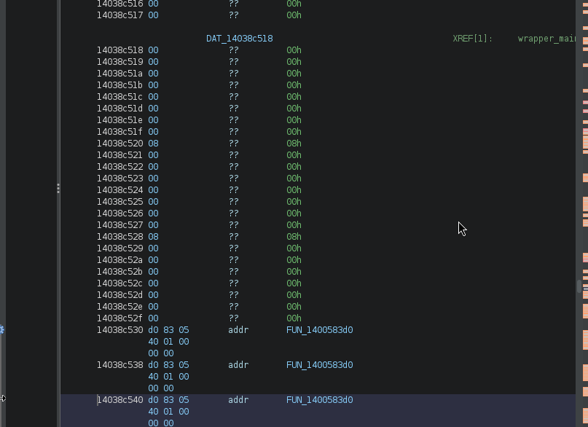This screenshot has width=588, height=427.
Task: Select address 14038c517 near the top
Action: coord(119,15)
